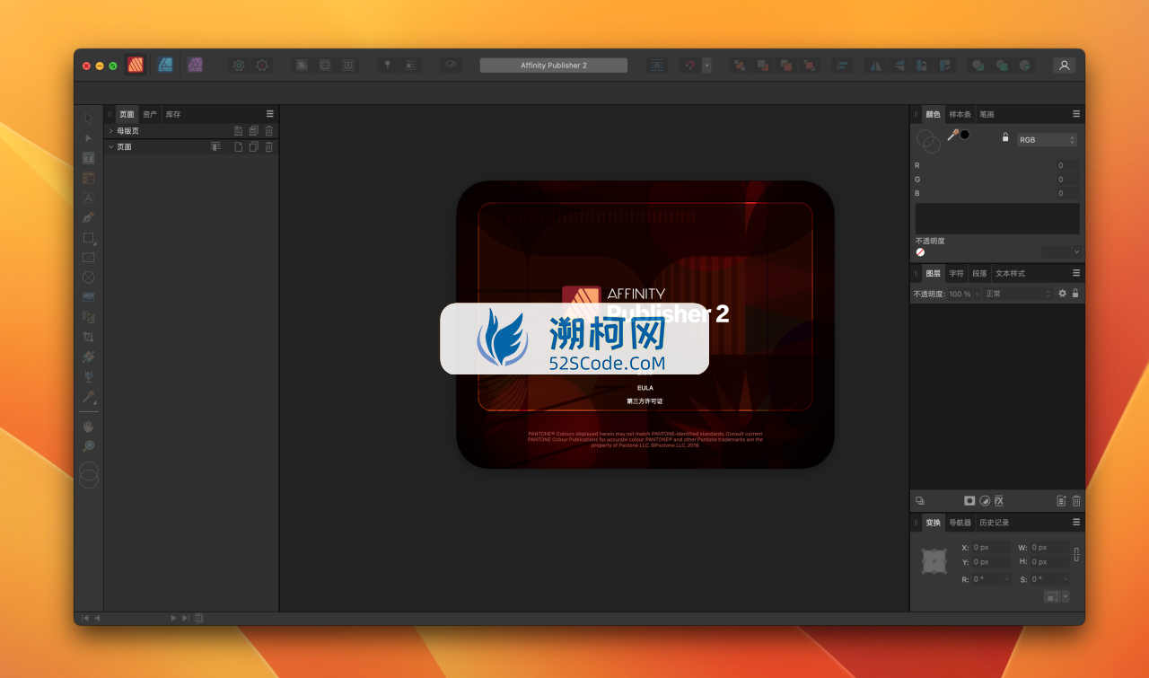The height and width of the screenshot is (678, 1149).
Task: Toggle the snapping magnet icon
Action: [x=689, y=65]
